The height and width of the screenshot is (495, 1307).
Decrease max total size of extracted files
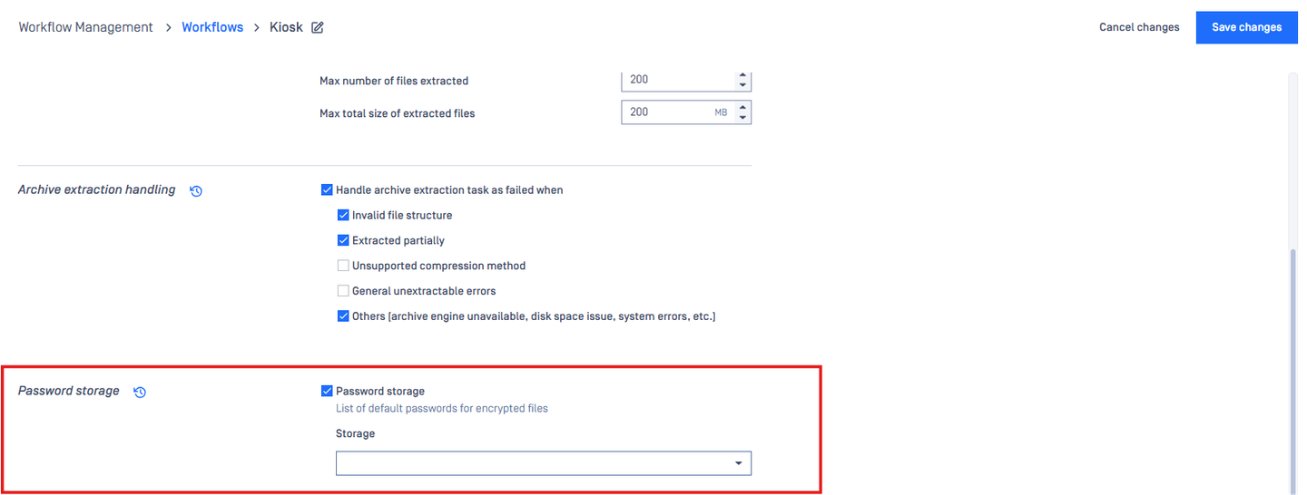click(742, 118)
